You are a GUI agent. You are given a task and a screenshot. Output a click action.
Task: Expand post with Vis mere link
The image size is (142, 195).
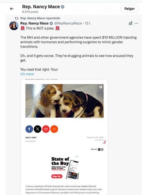[27, 74]
